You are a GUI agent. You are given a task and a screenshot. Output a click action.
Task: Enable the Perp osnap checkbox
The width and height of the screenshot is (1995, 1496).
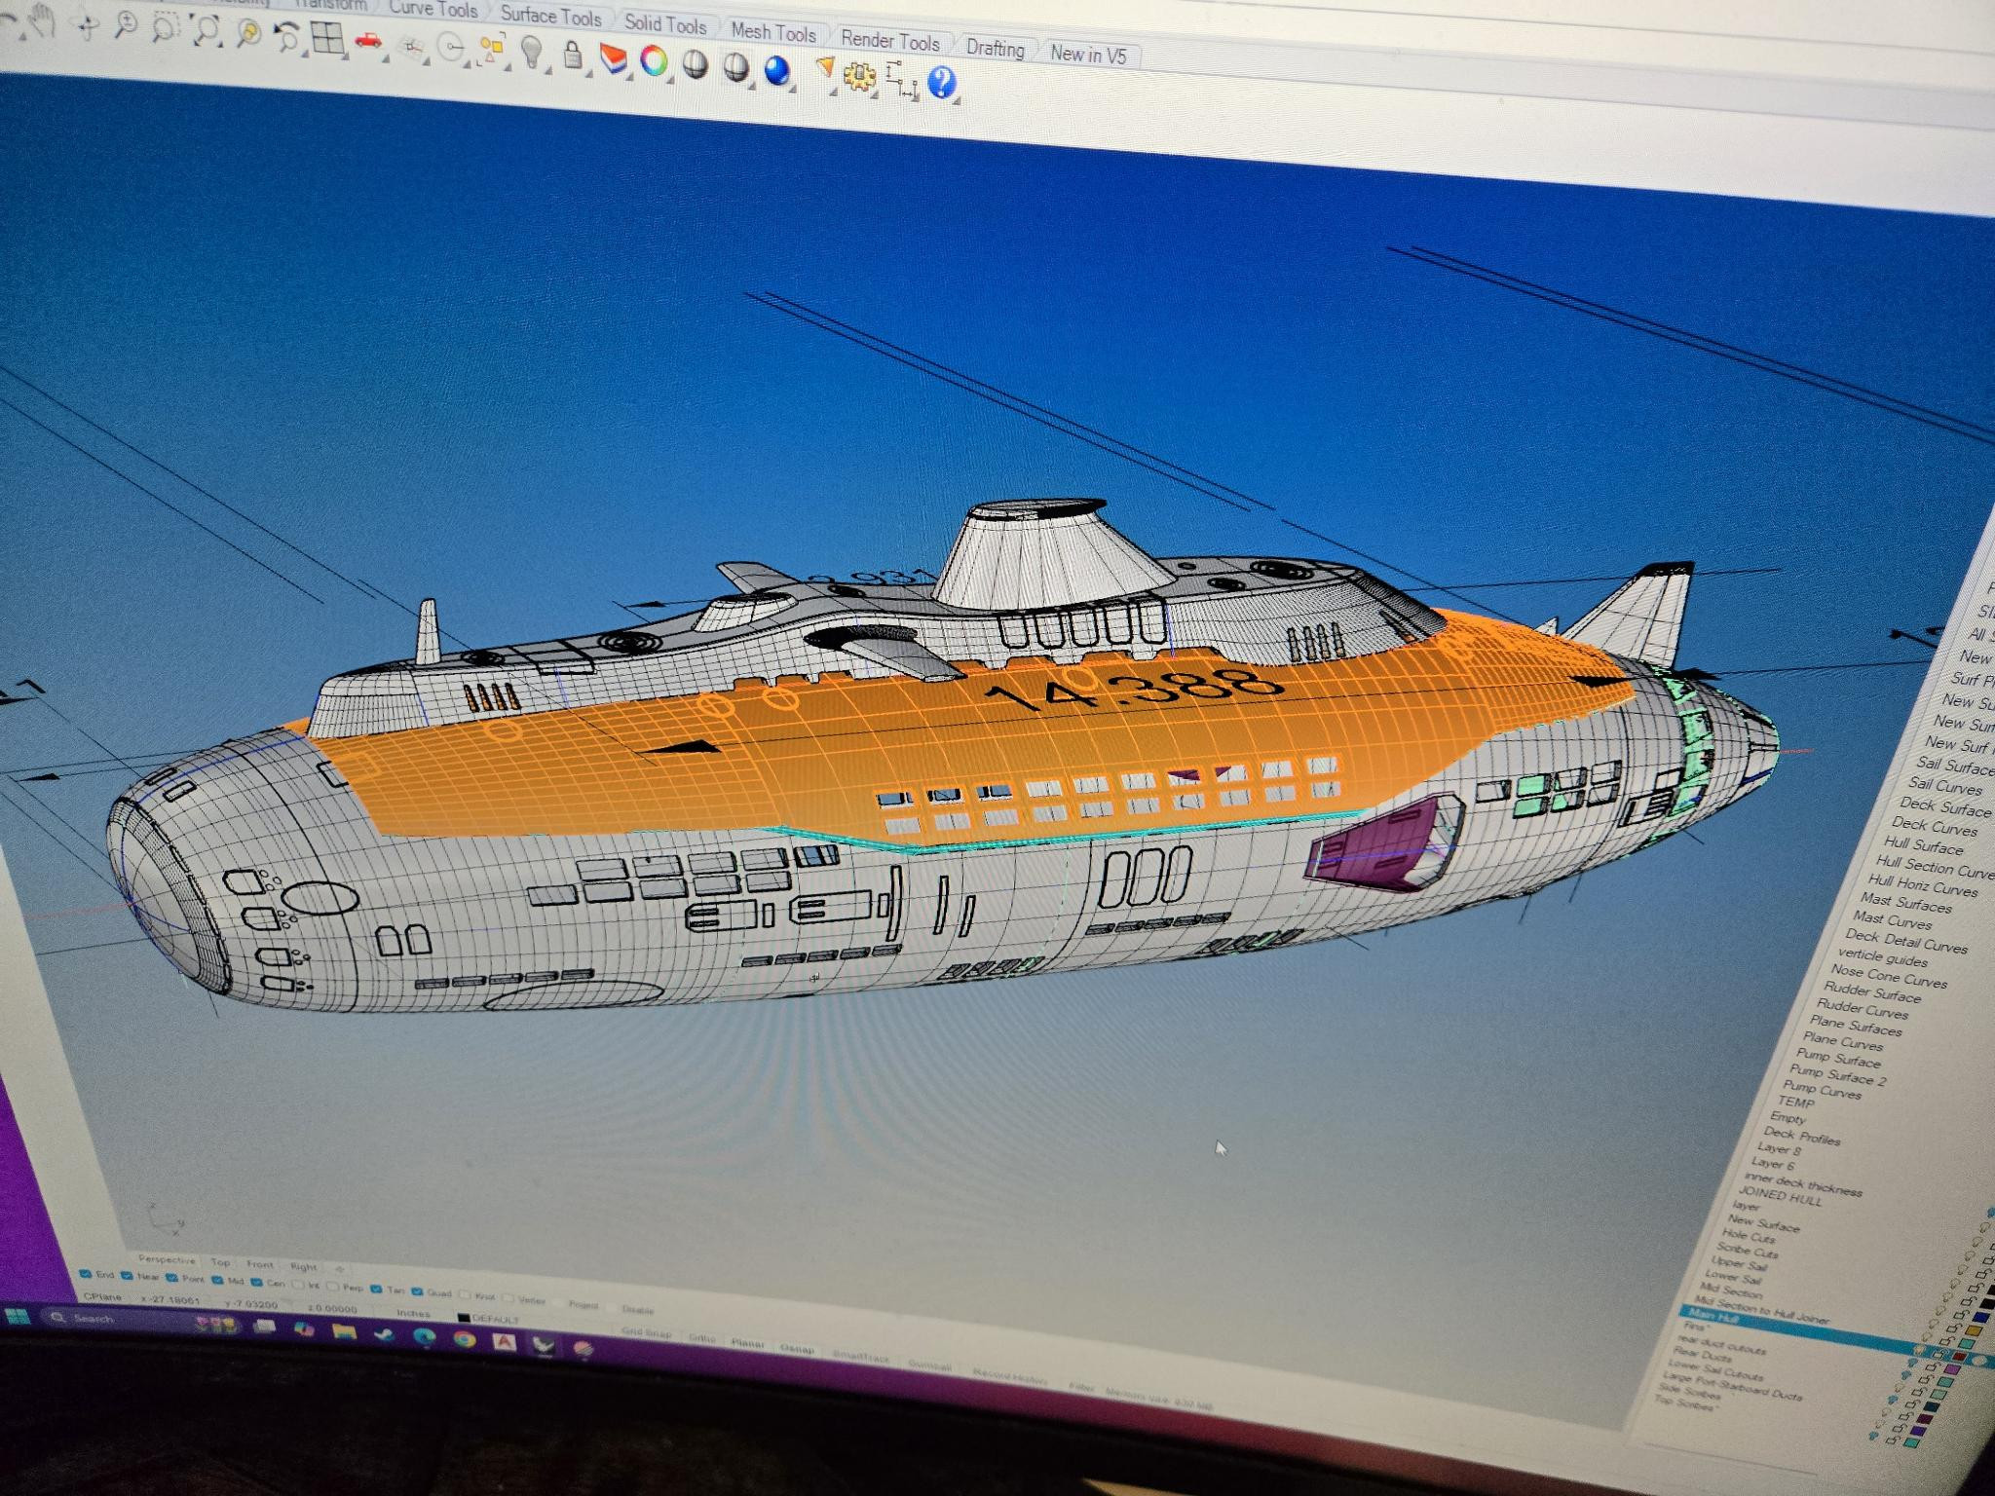coord(333,1288)
